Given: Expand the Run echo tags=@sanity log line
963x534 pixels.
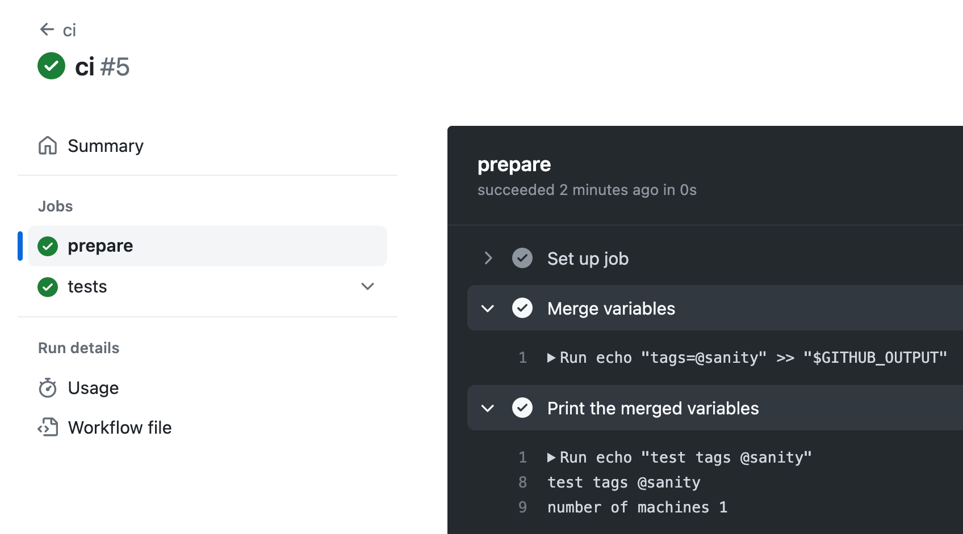Looking at the screenshot, I should [x=551, y=357].
